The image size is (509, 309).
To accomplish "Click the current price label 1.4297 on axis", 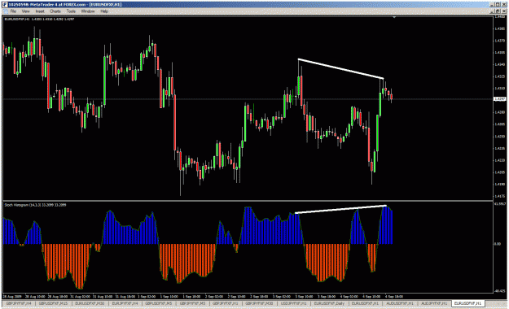I will tap(499, 99).
